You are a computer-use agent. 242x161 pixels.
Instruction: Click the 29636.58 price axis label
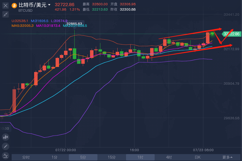tap(231, 118)
